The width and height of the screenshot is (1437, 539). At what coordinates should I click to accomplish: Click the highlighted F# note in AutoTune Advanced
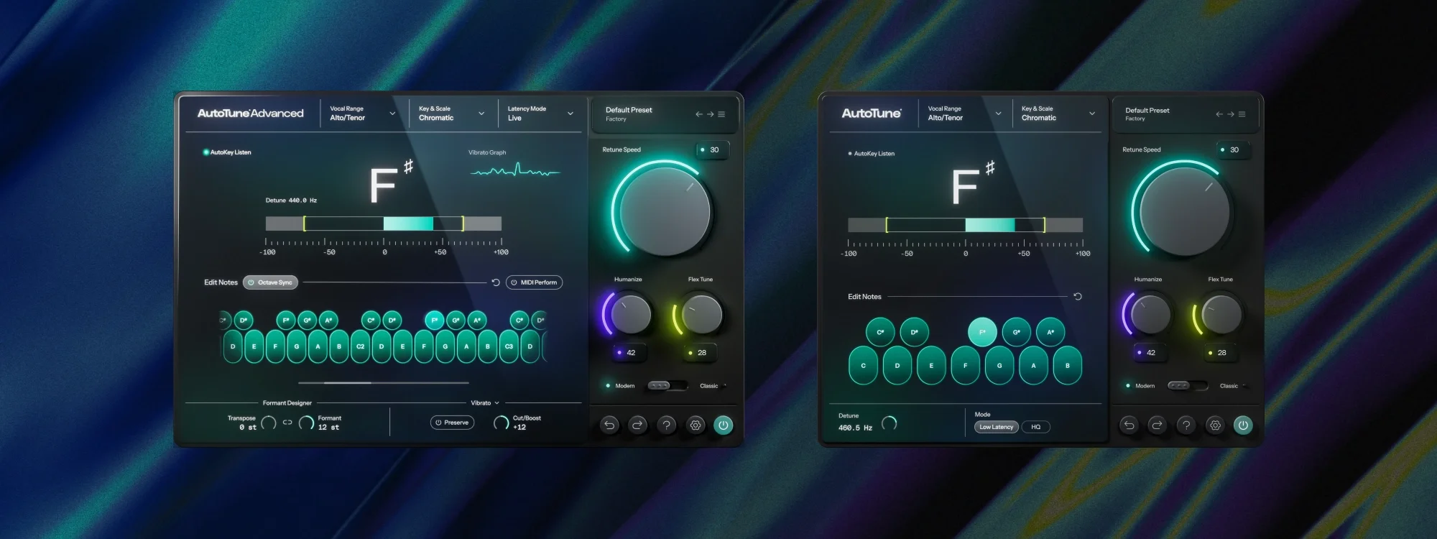pos(434,321)
